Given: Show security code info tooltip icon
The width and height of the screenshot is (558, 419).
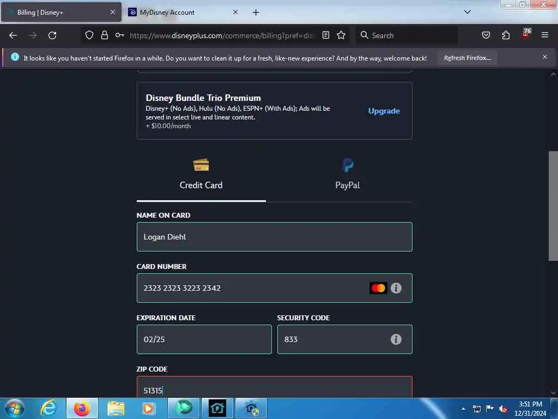Looking at the screenshot, I should point(396,339).
